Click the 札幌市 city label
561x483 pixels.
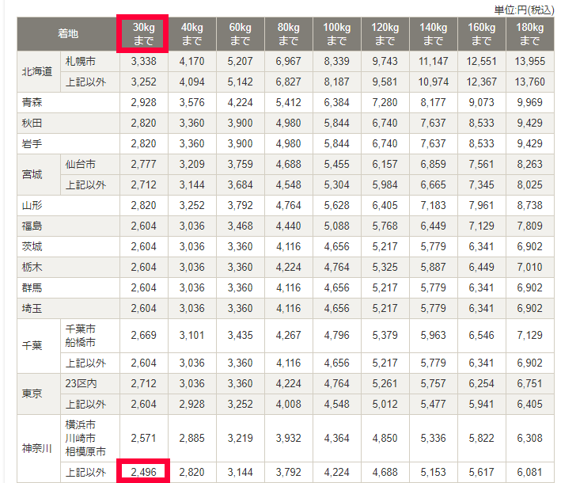click(81, 61)
